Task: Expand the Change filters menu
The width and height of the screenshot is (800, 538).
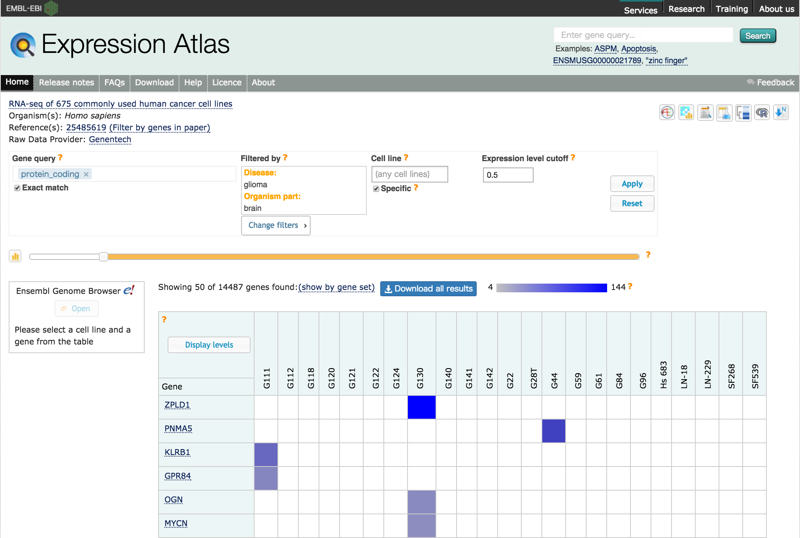Action: (x=276, y=225)
